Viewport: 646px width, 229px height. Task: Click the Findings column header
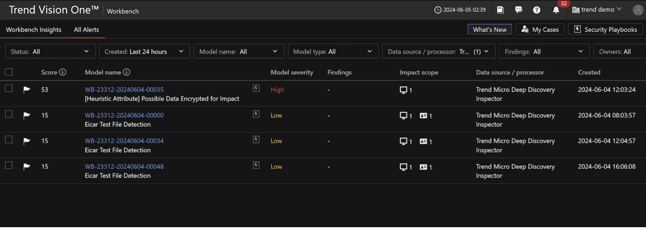click(x=339, y=72)
